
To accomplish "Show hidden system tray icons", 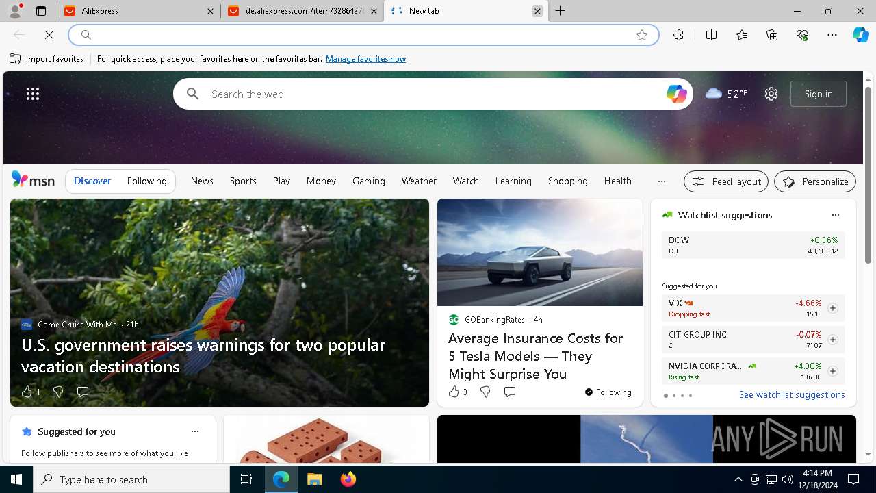I will click(738, 479).
